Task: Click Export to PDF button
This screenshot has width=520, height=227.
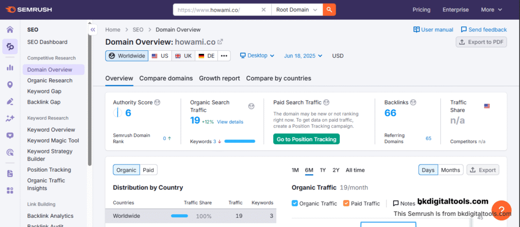Action: [481, 42]
